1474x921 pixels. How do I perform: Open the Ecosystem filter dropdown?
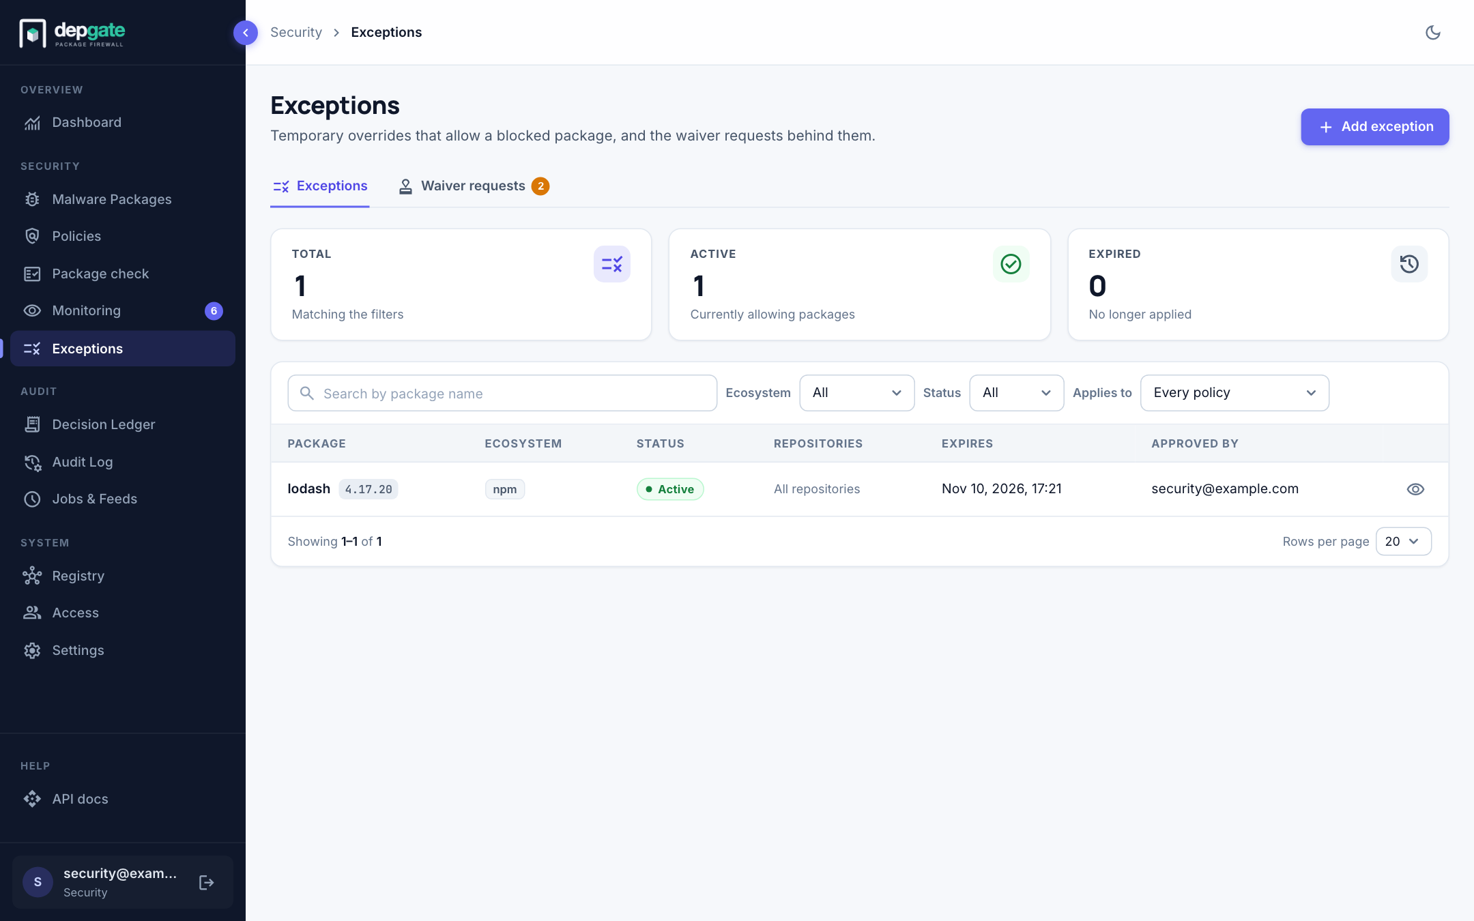point(856,393)
